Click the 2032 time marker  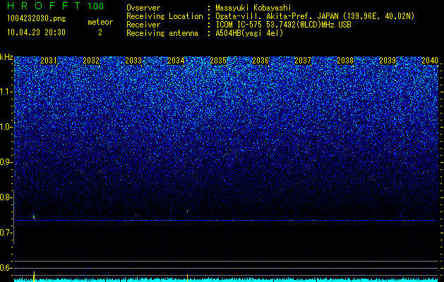point(91,61)
